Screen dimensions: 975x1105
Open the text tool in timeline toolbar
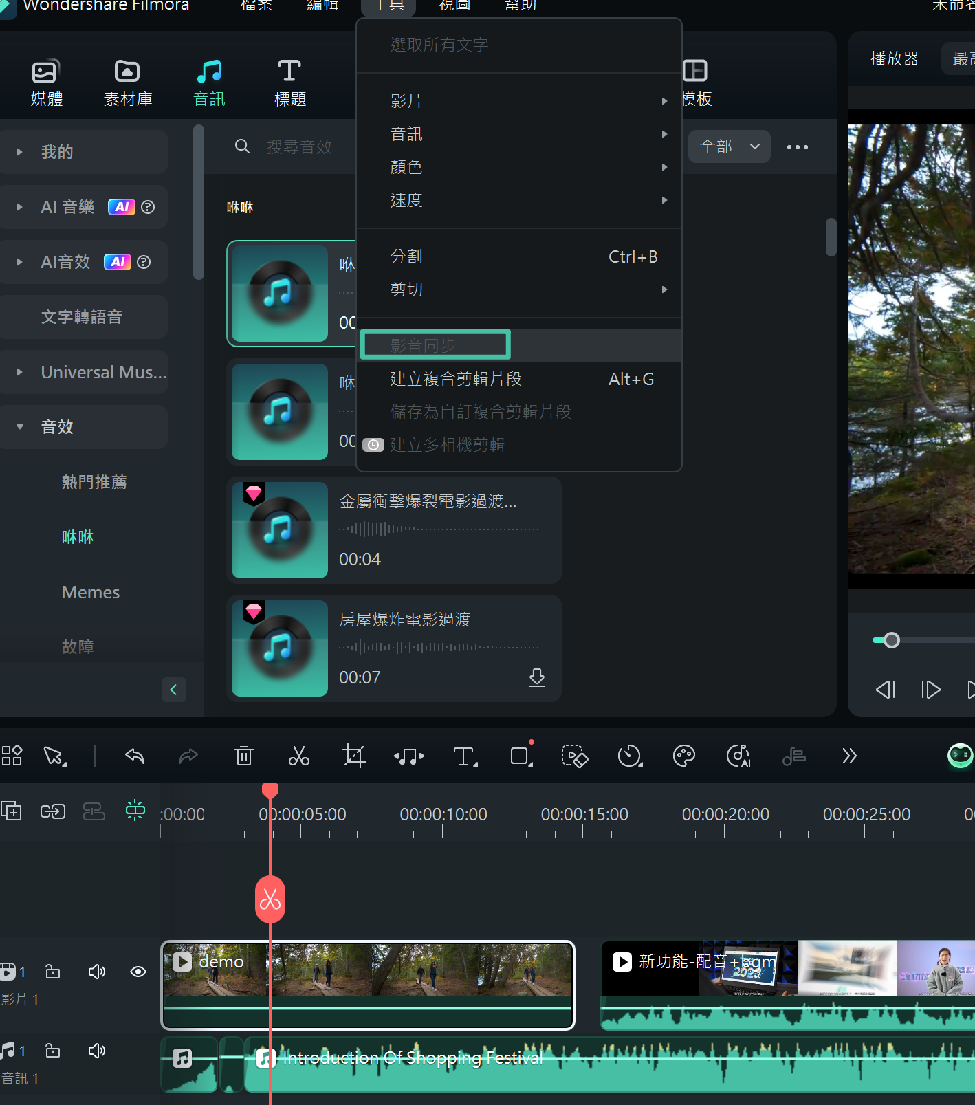click(465, 756)
